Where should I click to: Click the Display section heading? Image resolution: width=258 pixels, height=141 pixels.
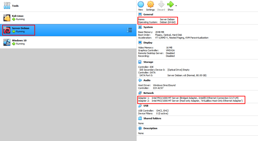click(x=148, y=43)
